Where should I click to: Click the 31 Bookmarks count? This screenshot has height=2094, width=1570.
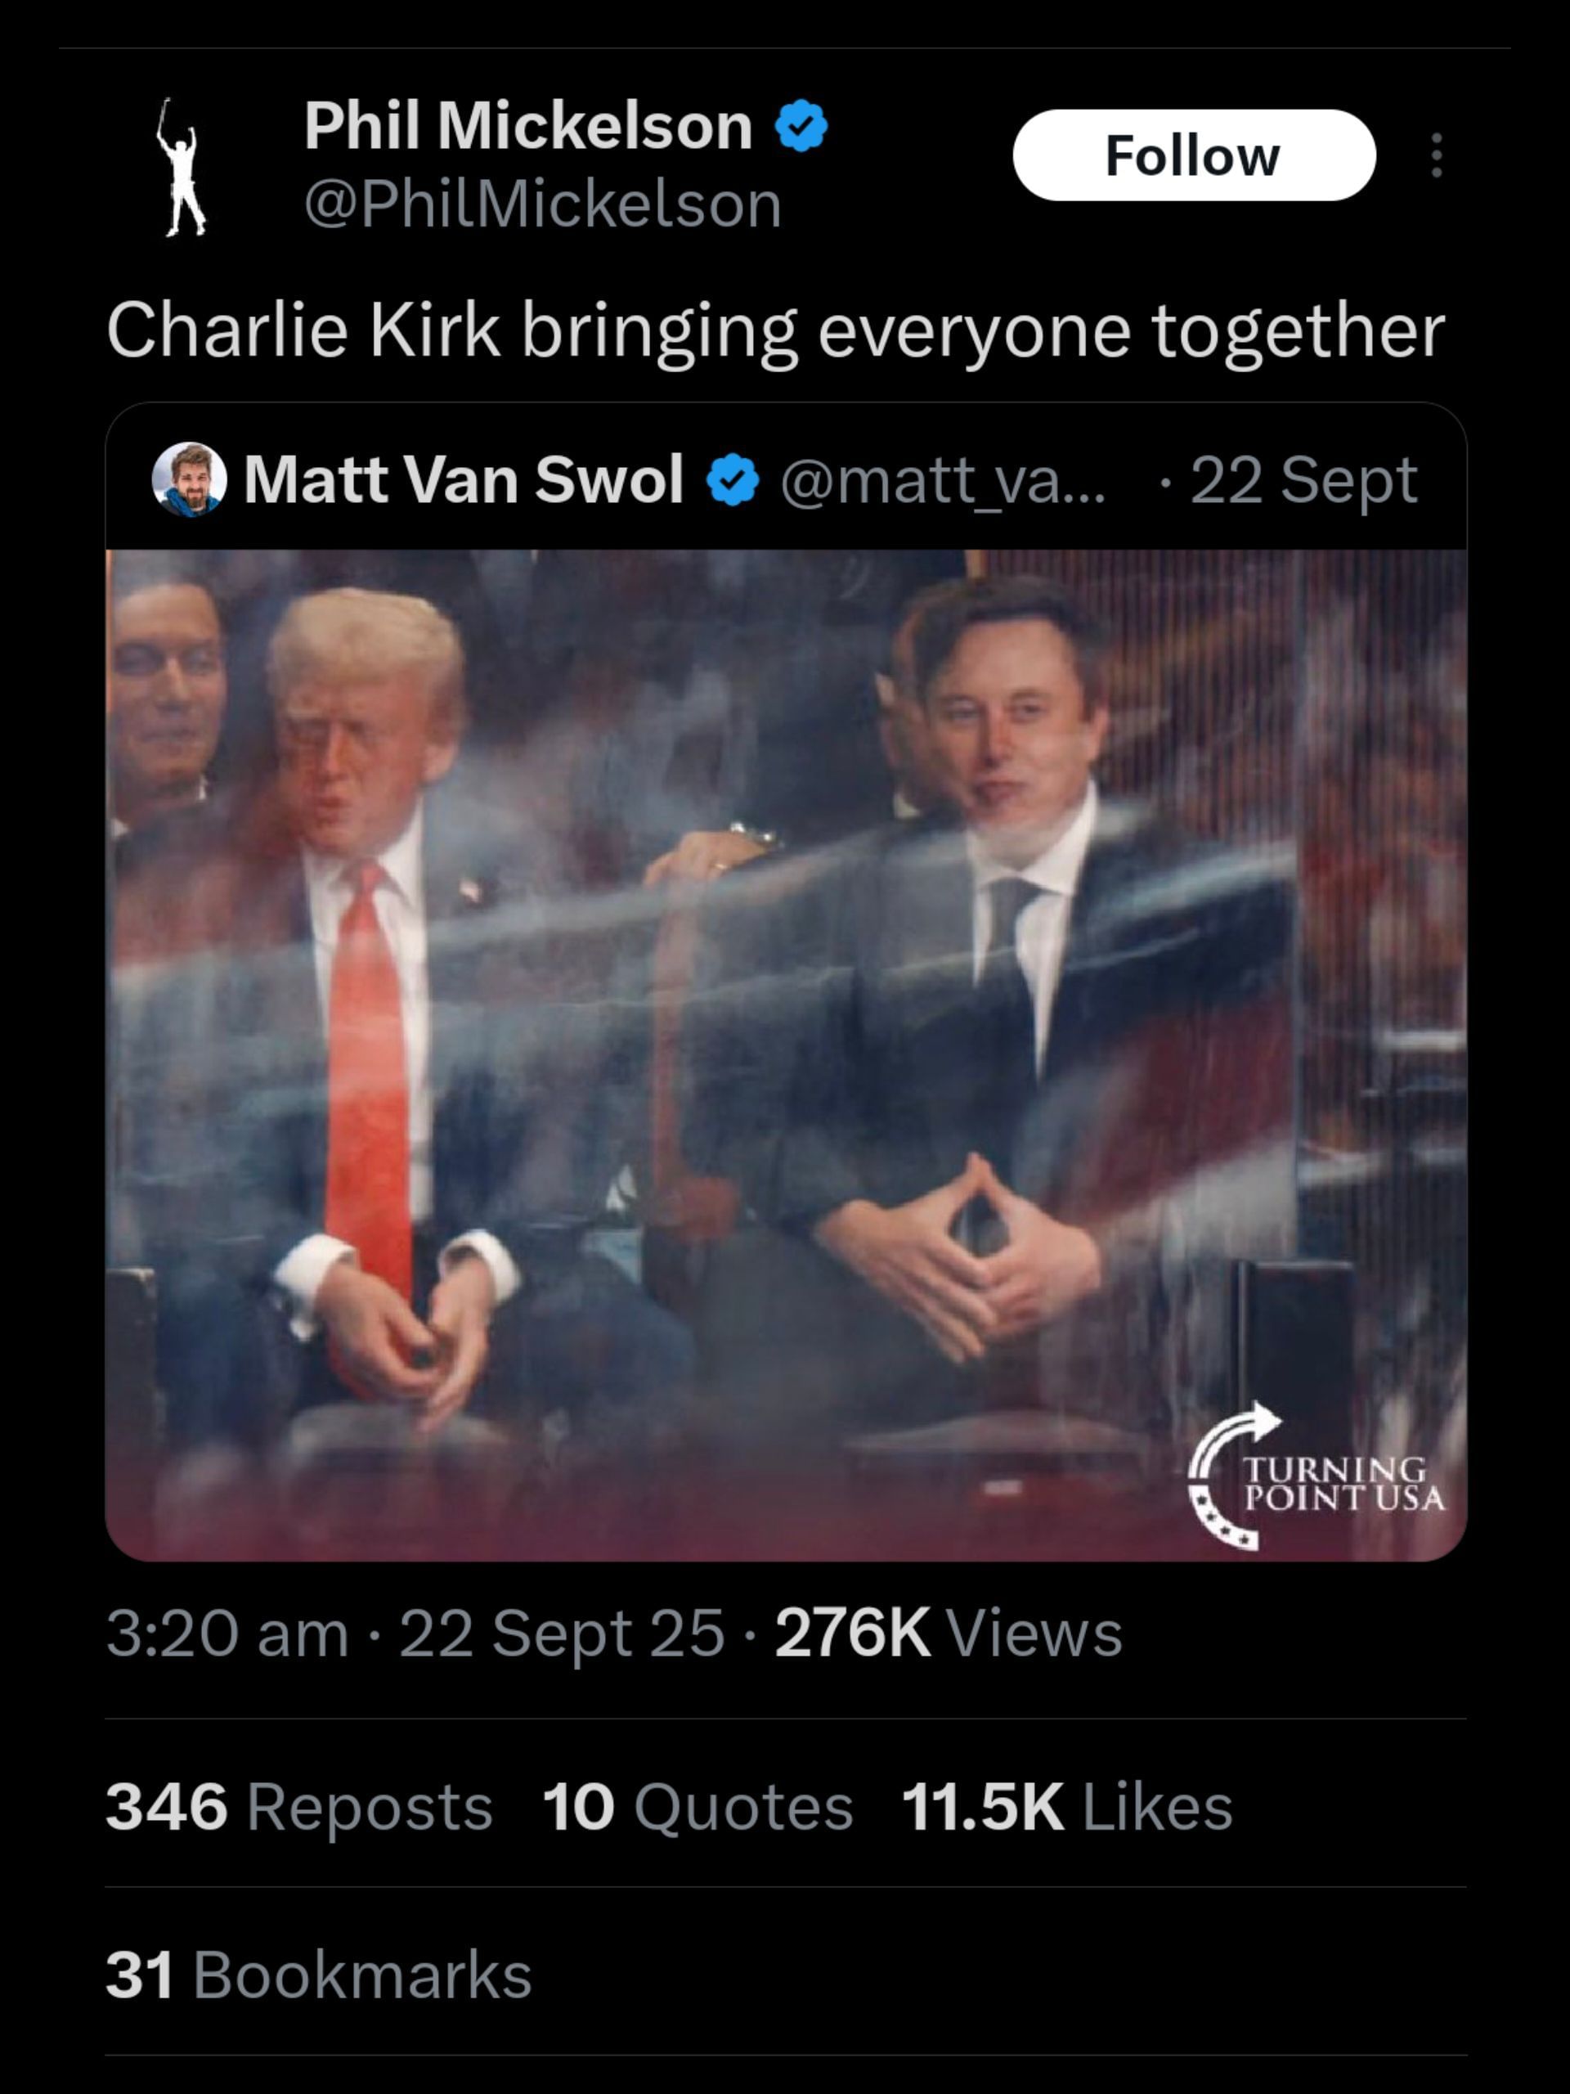click(319, 1975)
